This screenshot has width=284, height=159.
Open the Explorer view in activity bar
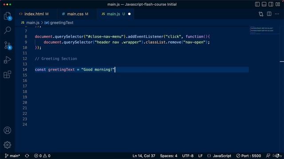point(8,16)
